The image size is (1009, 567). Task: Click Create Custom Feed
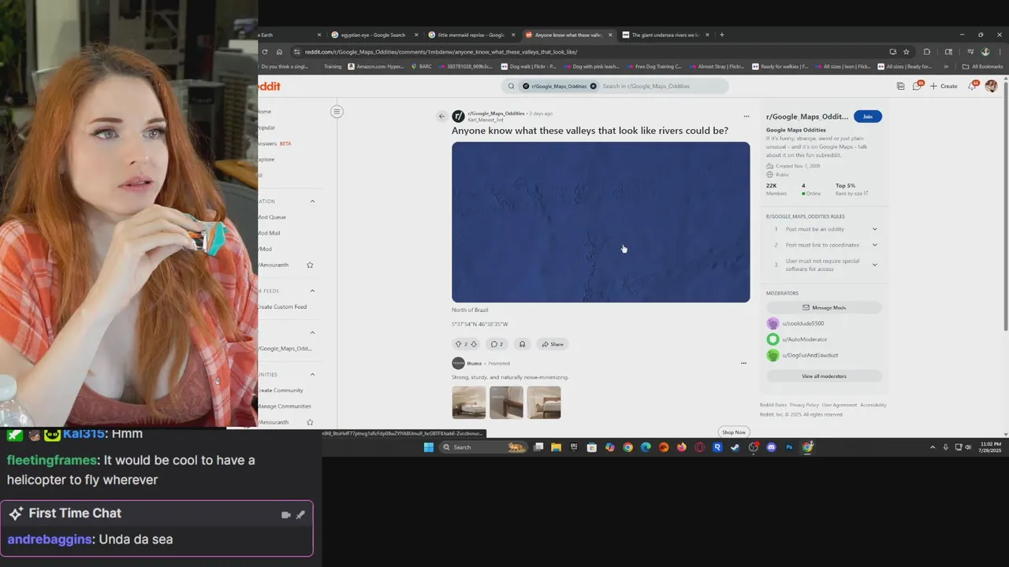(x=282, y=306)
